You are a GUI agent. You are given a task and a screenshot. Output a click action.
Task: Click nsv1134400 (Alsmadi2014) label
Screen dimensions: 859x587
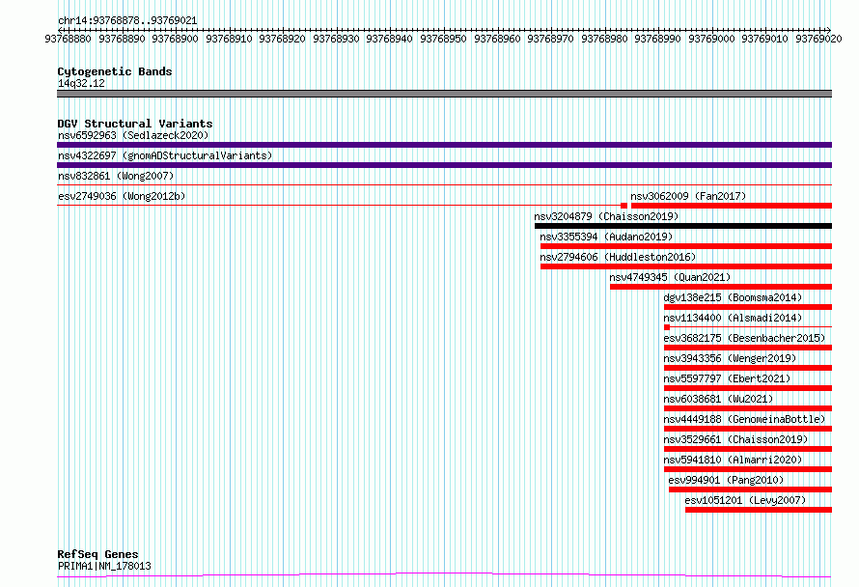733,318
